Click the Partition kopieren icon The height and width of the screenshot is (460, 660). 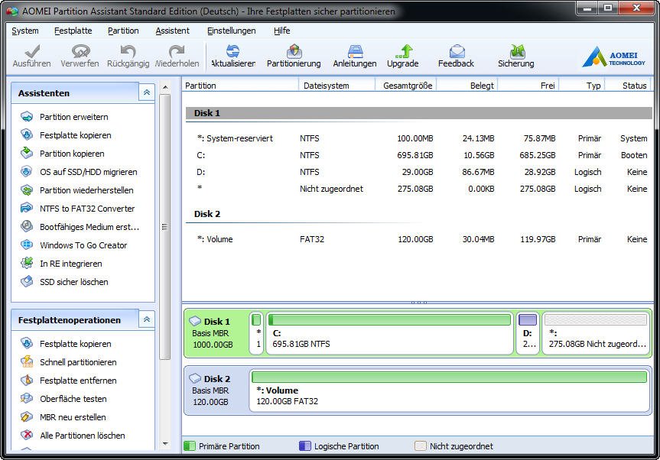tap(27, 153)
